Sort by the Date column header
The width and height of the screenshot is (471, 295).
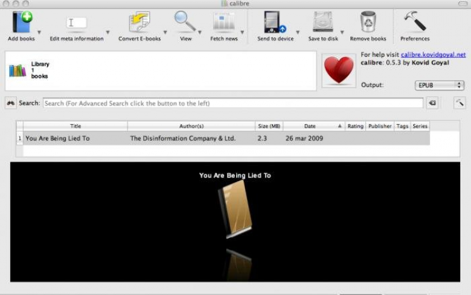[314, 126]
